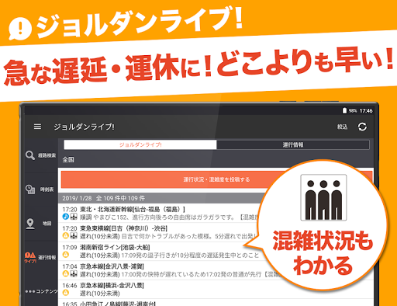Tap 運行状況・混雑度を投稿する button
The height and width of the screenshot is (306, 397).
coord(216,179)
